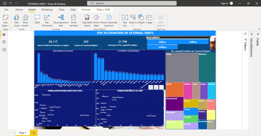Select Finland tile in the treemap
Viewport: 261px width, 136px height.
click(x=211, y=91)
